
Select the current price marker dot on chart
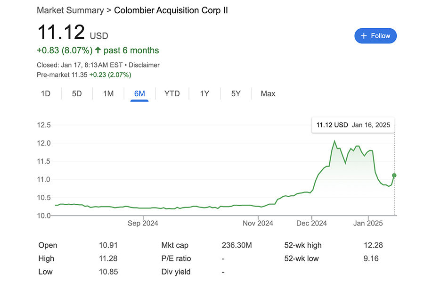tap(393, 175)
